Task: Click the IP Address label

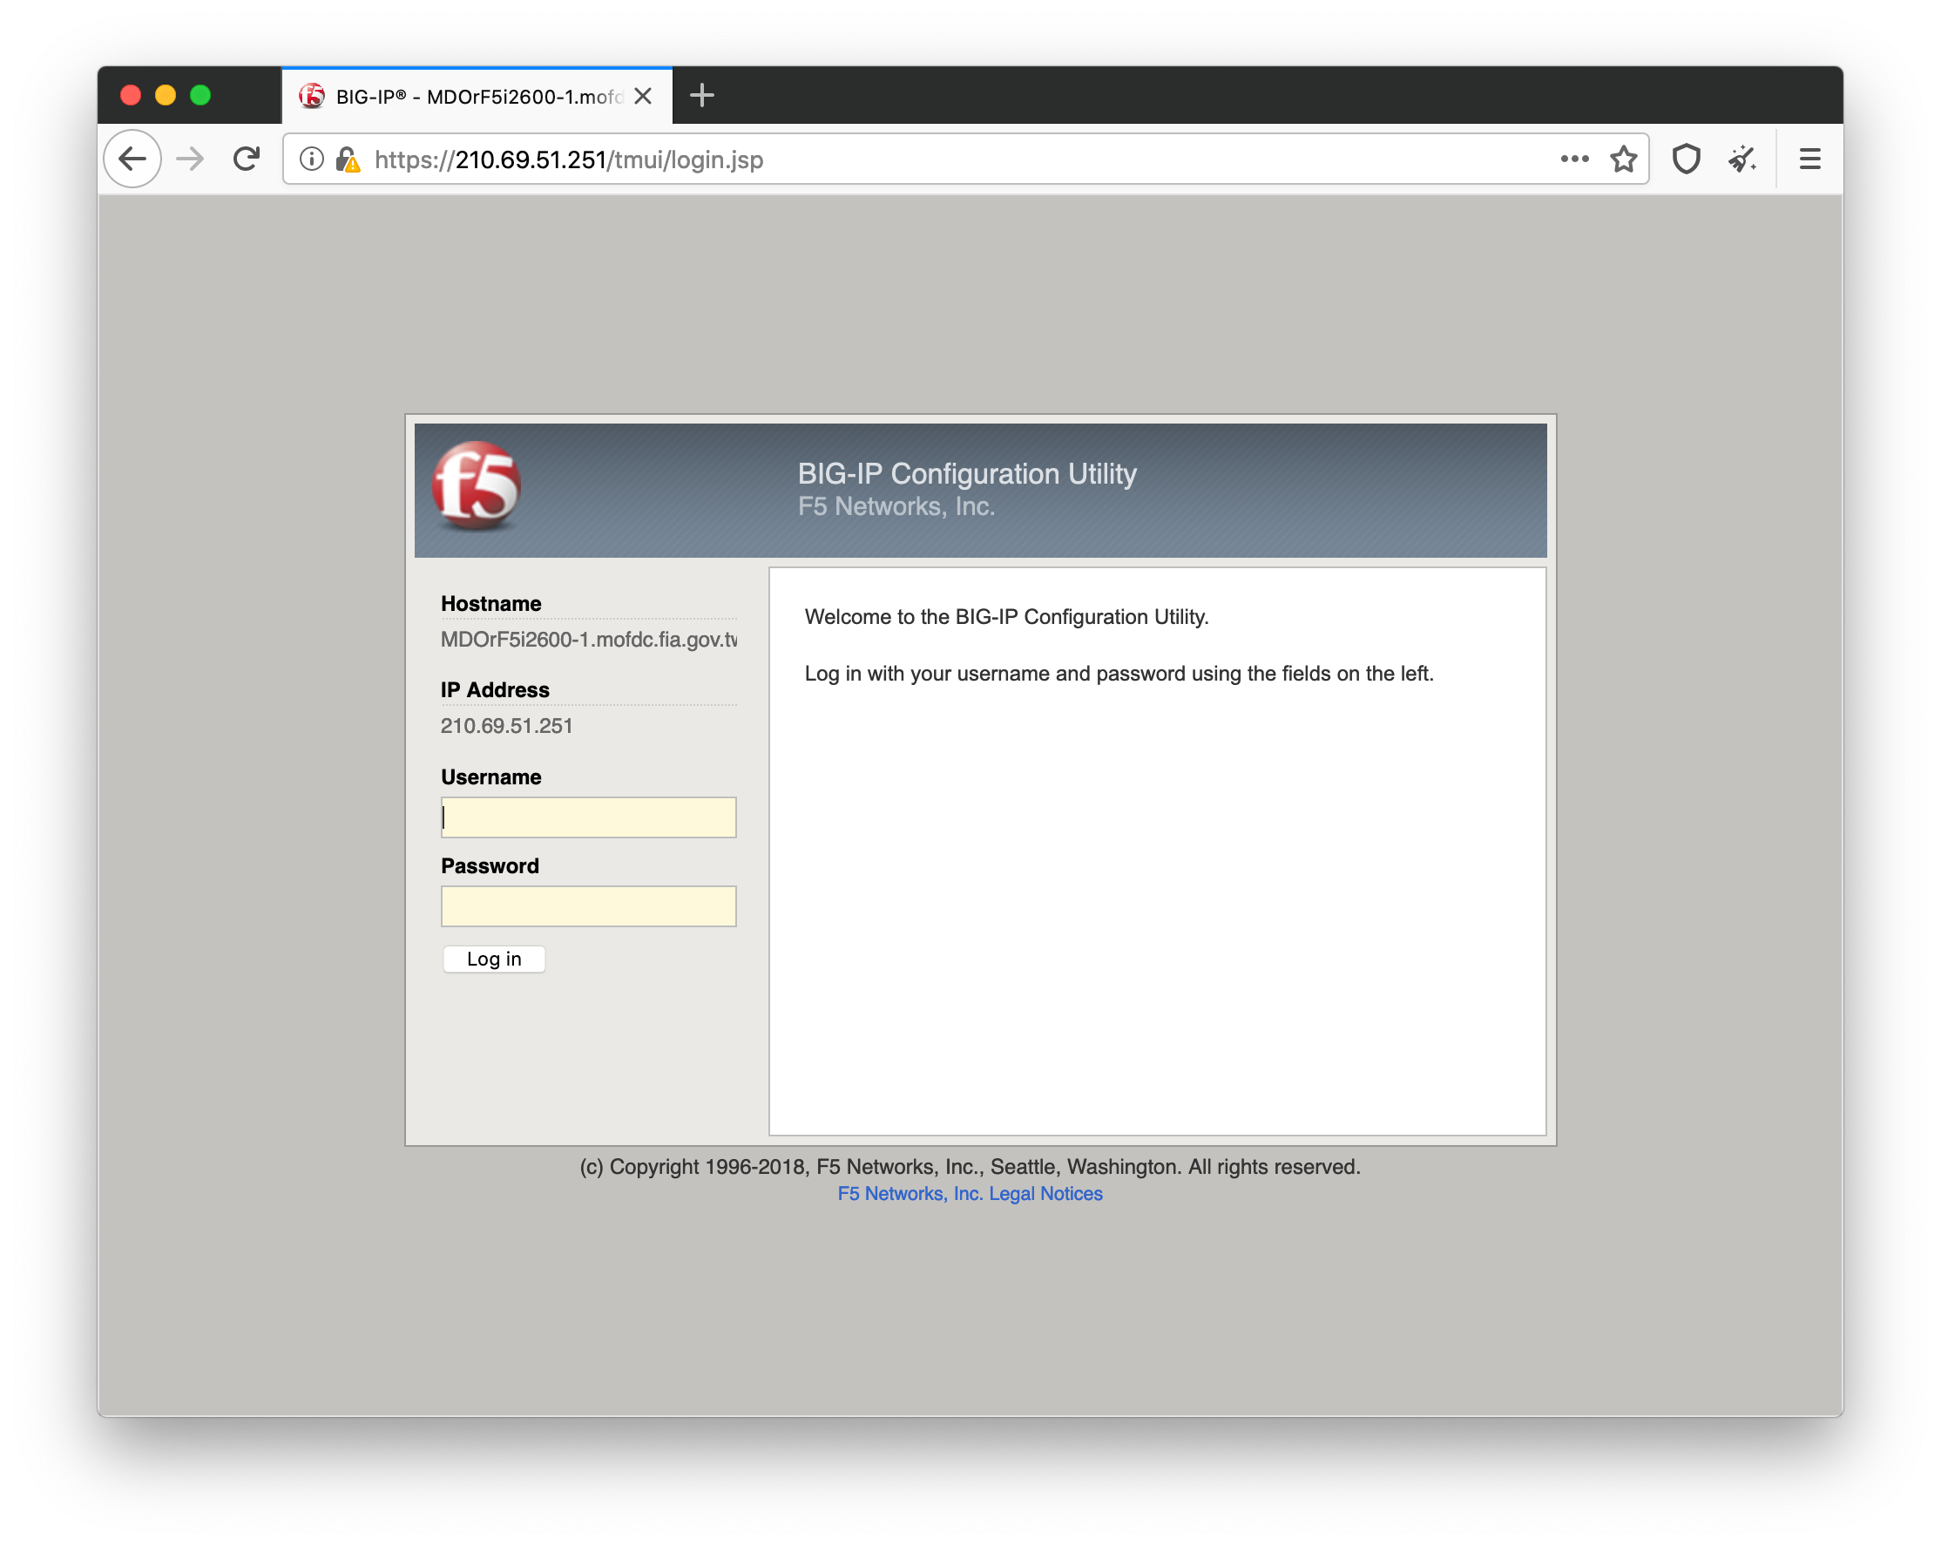Action: (x=494, y=689)
